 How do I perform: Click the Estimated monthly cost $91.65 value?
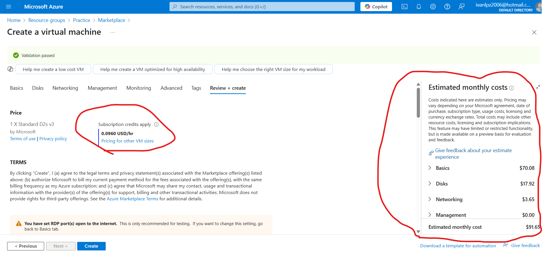point(533,227)
